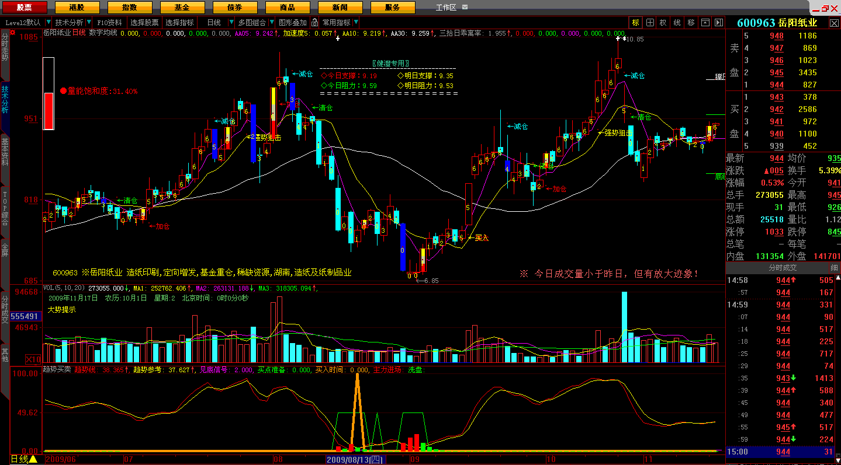Click the 线 drawing toolbar icon

(677, 23)
